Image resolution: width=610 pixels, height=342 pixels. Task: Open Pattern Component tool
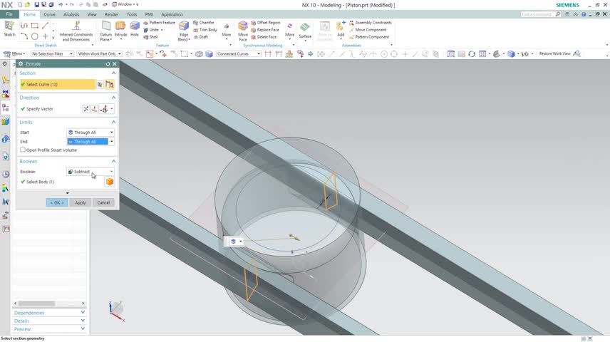[x=369, y=37]
